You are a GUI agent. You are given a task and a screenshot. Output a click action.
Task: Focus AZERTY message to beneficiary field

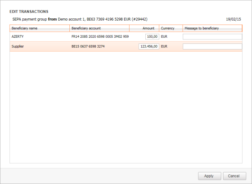tap(212, 36)
